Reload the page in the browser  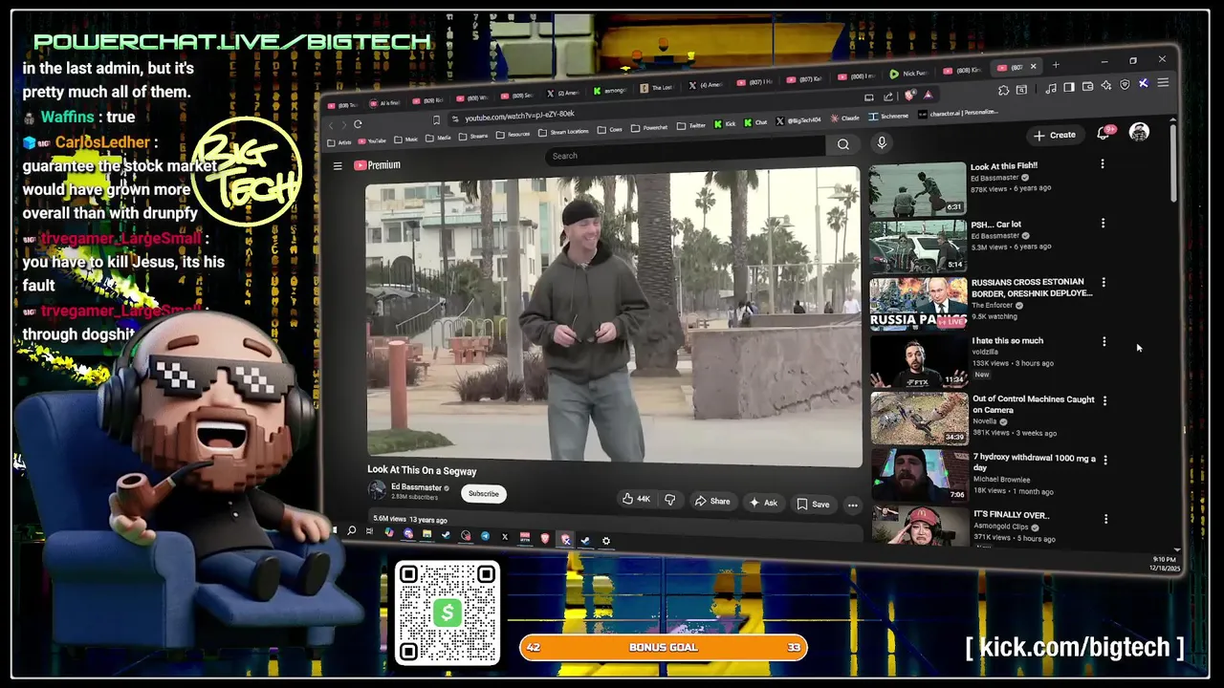pos(358,124)
